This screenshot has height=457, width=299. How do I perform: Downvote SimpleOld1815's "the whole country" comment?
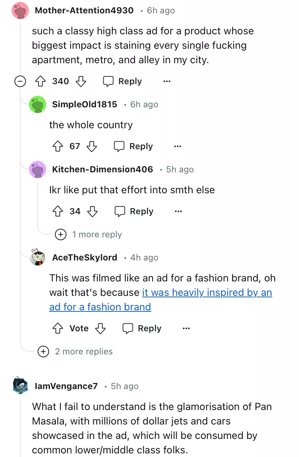point(92,146)
